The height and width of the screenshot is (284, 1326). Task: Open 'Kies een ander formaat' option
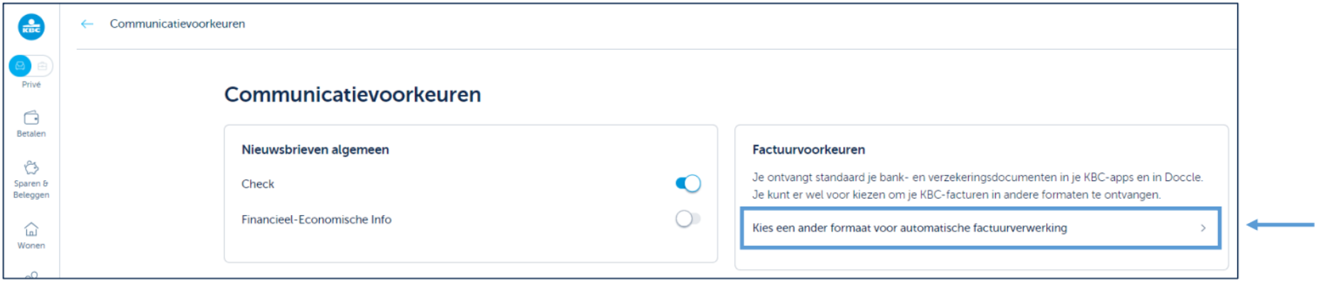(x=909, y=228)
